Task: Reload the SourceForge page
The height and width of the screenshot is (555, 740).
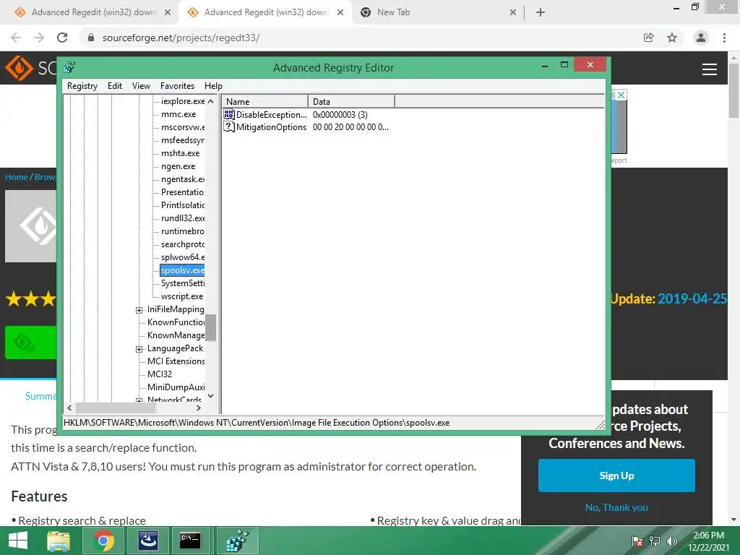Action: (62, 38)
